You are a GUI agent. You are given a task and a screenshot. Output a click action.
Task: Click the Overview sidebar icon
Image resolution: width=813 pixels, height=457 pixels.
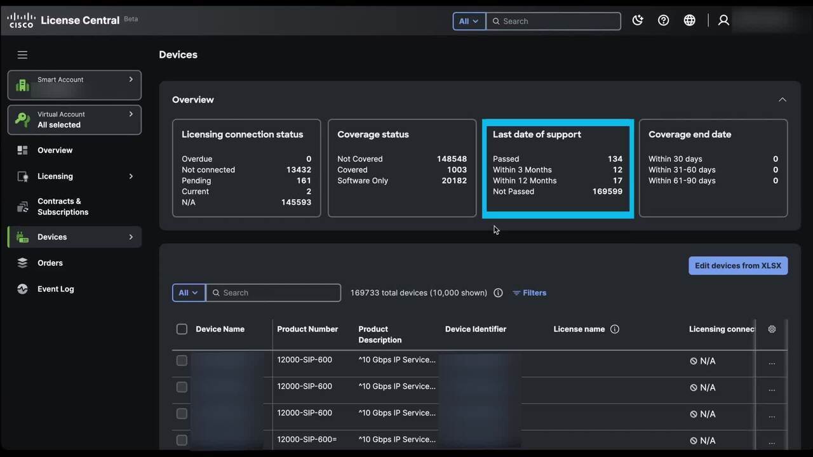(23, 150)
